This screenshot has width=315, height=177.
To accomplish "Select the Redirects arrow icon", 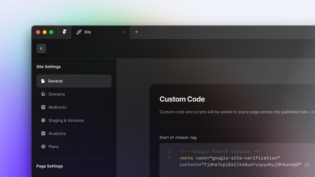I will pyautogui.click(x=43, y=107).
